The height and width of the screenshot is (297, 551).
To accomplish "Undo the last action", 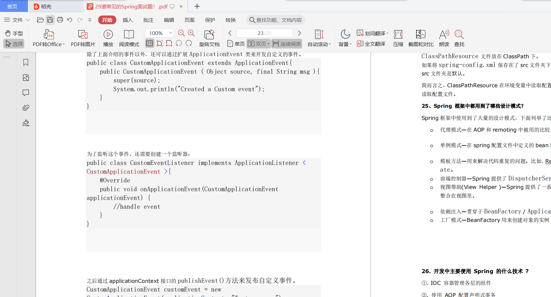I will (70, 20).
